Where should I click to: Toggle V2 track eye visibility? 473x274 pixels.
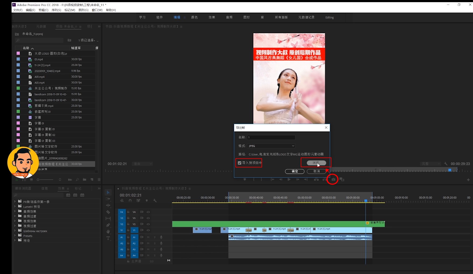(x=148, y=224)
